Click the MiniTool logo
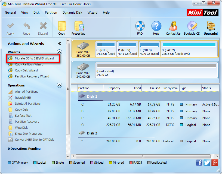222x174 pixels. (202, 13)
